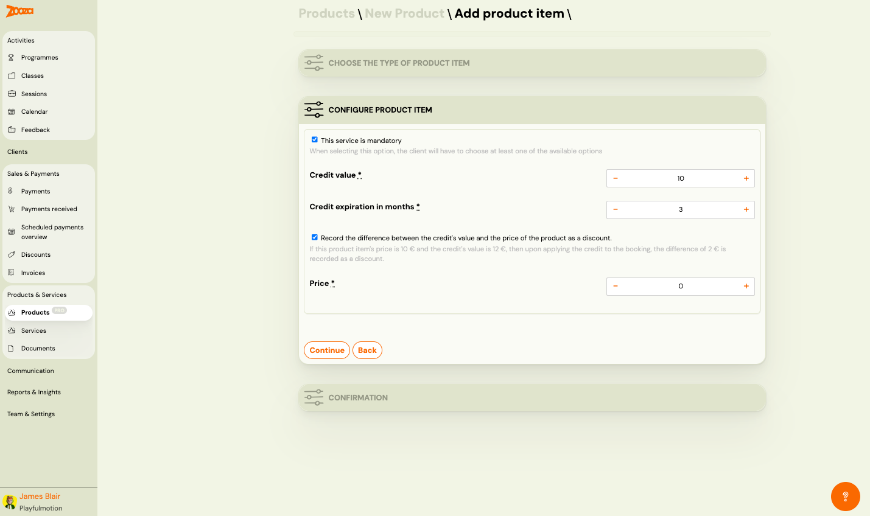Click the orange help question mark button
Screen dimensions: 870x516
click(846, 497)
